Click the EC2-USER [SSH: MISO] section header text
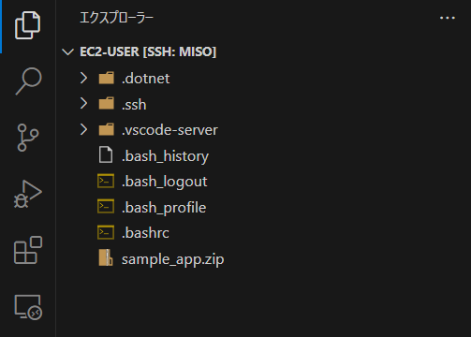Image resolution: width=471 pixels, height=337 pixels. 148,51
